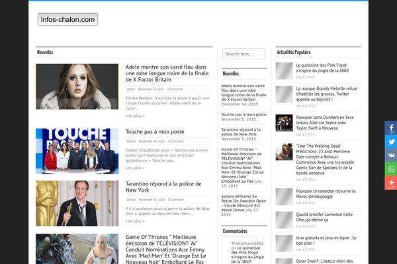Open more share options plus icon
Viewport: 397px width, 264px height.
(x=391, y=183)
